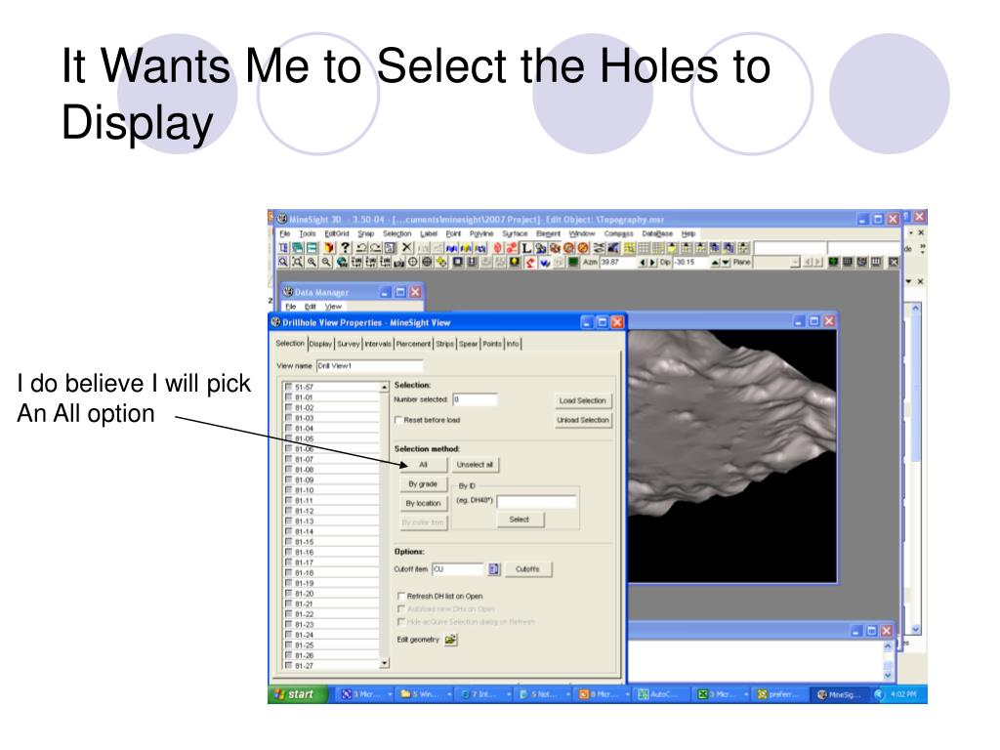Screen dimensions: 1000x750
Task: Click the black X delete icon in toolbar
Action: coord(407,247)
